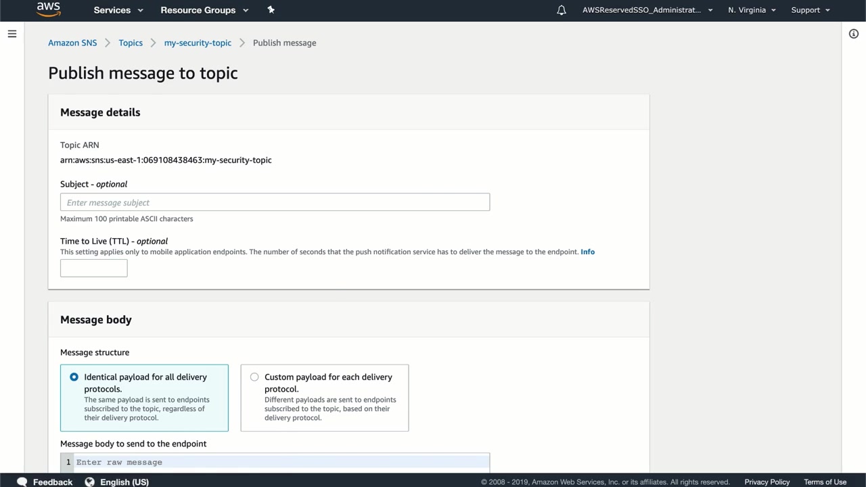Open the Support menu
This screenshot has height=487, width=866.
point(810,10)
